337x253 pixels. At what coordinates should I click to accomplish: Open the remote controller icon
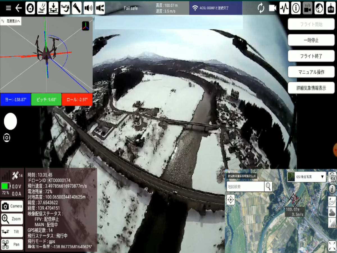[x=330, y=8]
